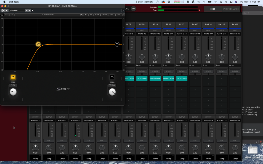
Task: Toggle BYPASS on the Rack16 strip
Action: coord(235,71)
